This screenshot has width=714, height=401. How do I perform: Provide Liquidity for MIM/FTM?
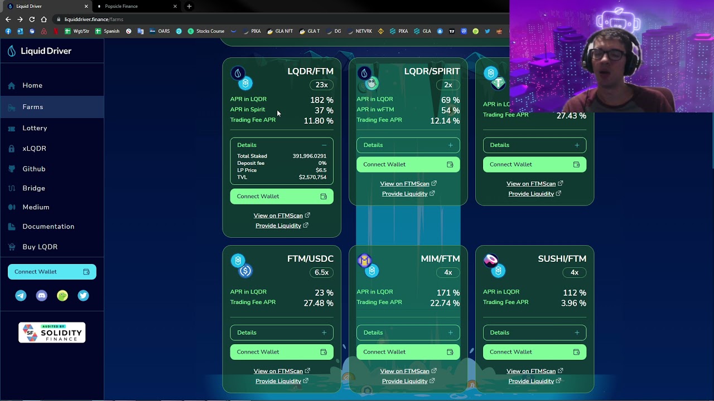(x=408, y=381)
